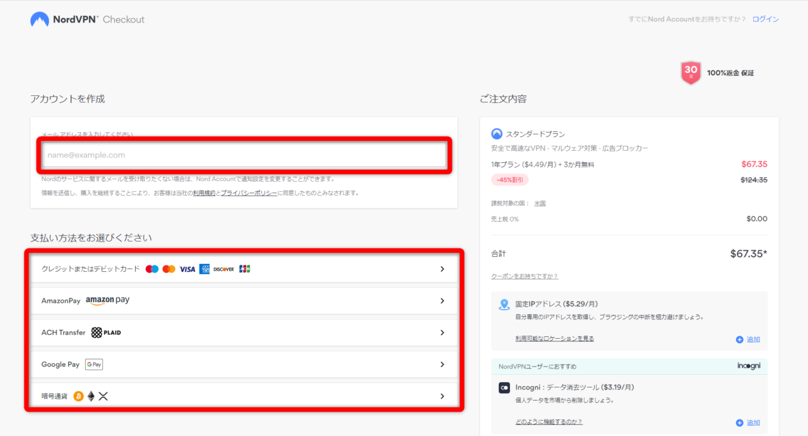Image resolution: width=808 pixels, height=436 pixels.
Task: Change tax country via 米国 link
Action: [x=540, y=204]
